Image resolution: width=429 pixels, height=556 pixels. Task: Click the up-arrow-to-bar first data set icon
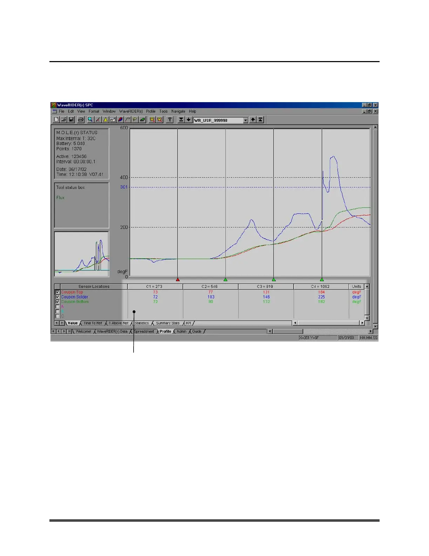(260, 120)
